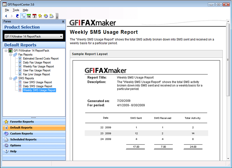Click the Estimated Saved Costs Report icon
The image size is (232, 168).
click(x=20, y=59)
